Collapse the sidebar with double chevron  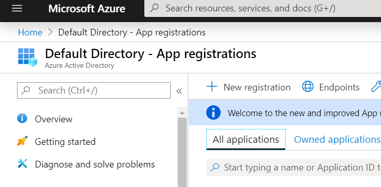pos(179,91)
